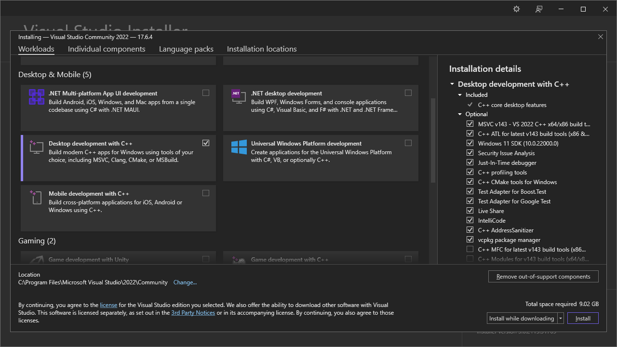Uncheck C++ AddressSanitizer component
Viewport: 617px width, 347px height.
[x=470, y=230]
